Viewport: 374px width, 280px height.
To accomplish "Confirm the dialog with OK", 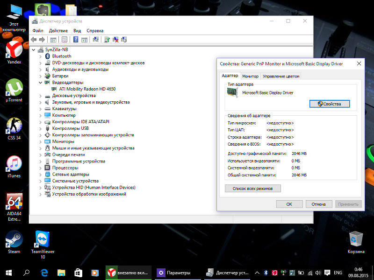I will pyautogui.click(x=289, y=204).
